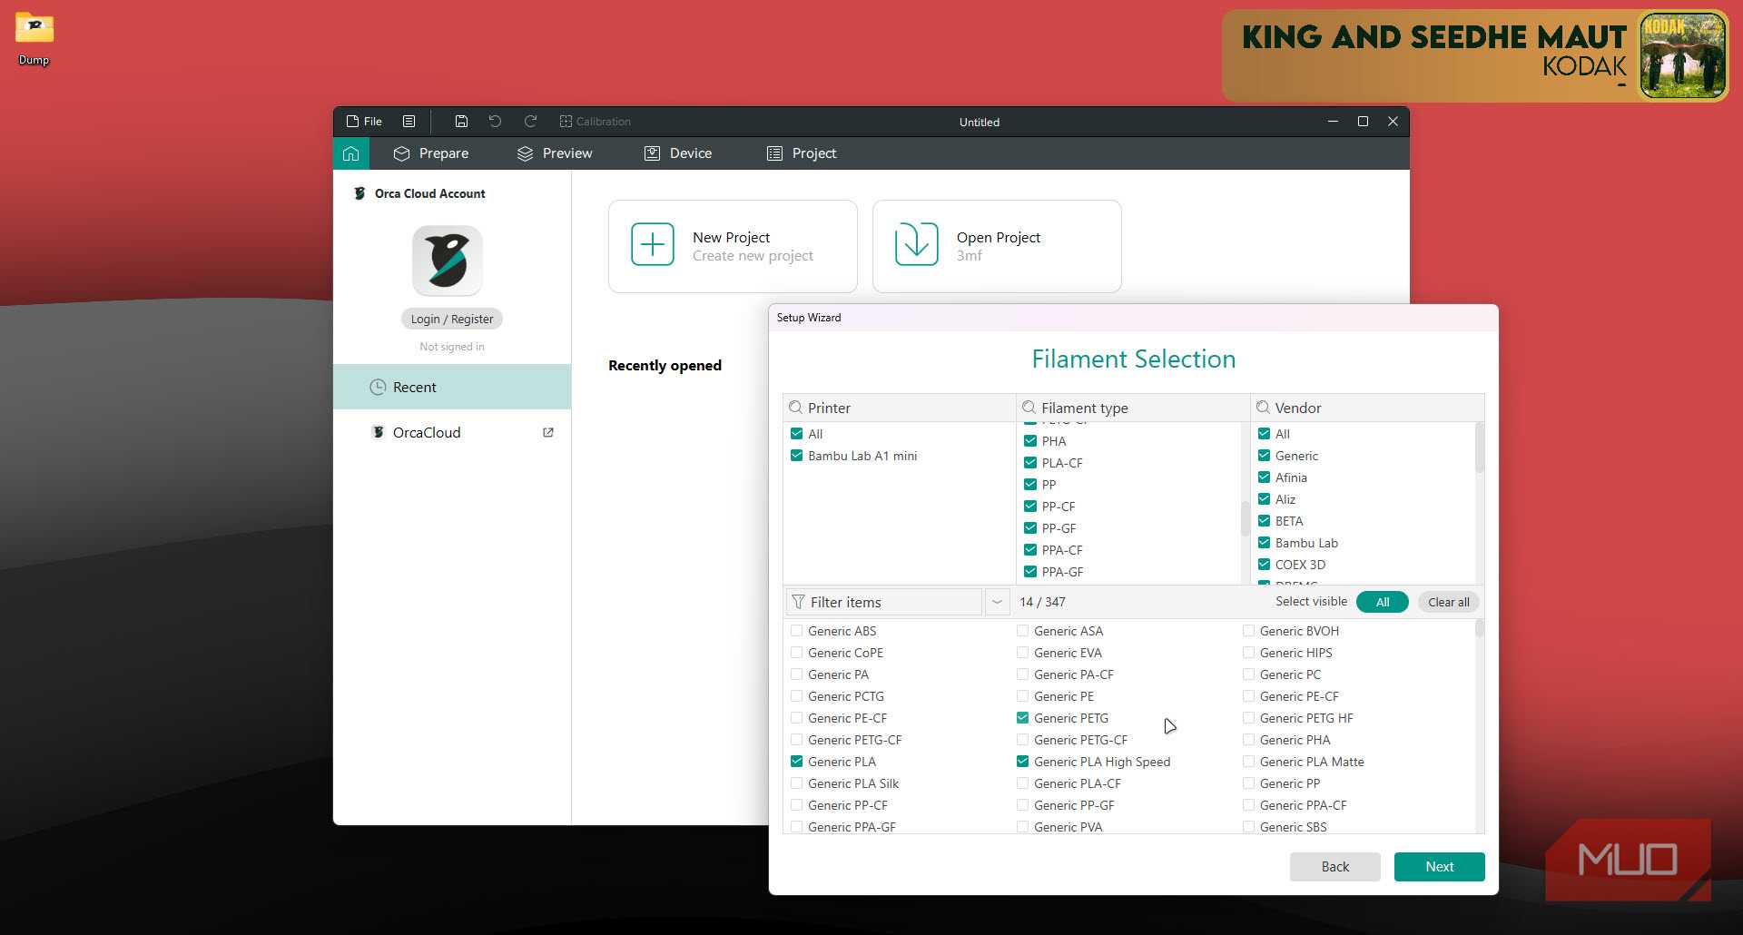The height and width of the screenshot is (935, 1743).
Task: Uncheck the Bambu Lab A1 mini printer
Action: (797, 456)
